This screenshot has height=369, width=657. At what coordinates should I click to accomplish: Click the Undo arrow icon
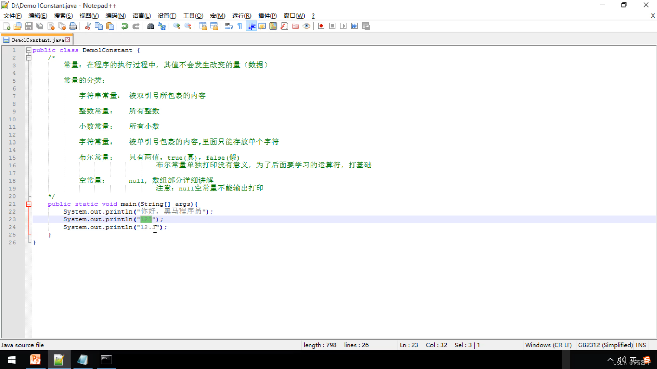pos(125,26)
